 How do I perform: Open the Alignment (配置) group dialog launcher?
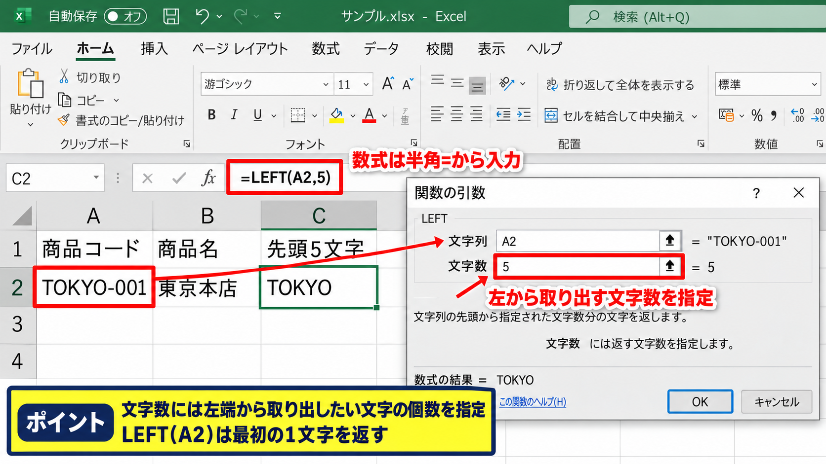click(701, 143)
